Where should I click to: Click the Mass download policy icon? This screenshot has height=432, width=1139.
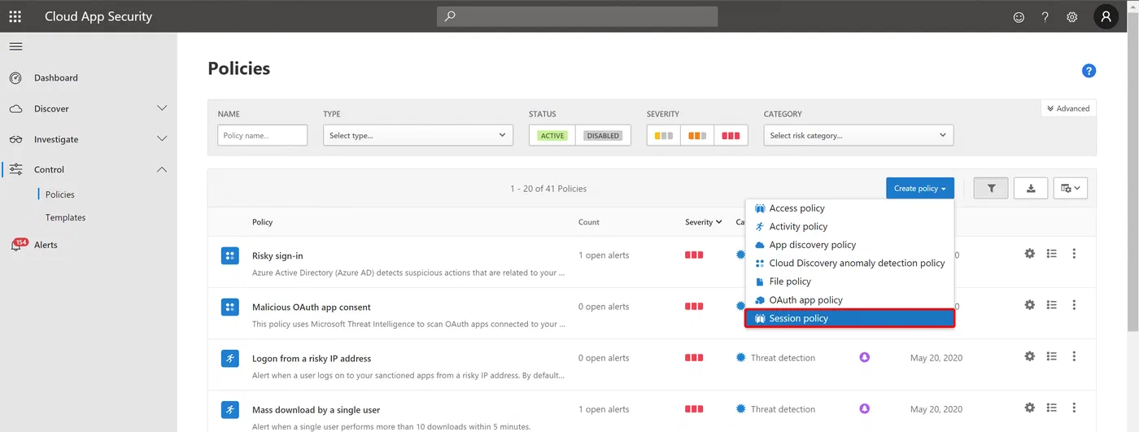click(230, 409)
